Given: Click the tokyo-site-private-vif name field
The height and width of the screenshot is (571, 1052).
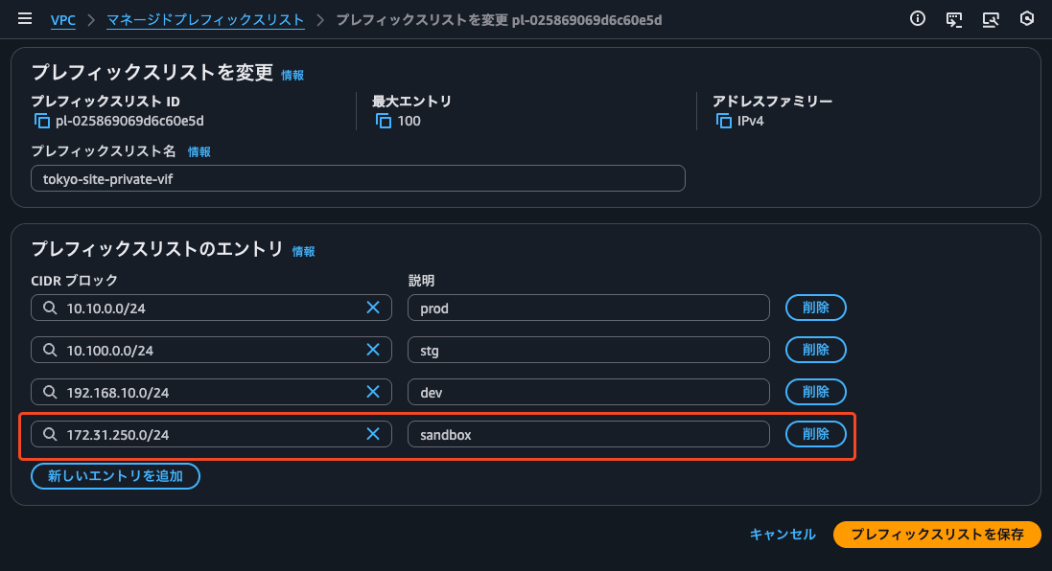Looking at the screenshot, I should click(358, 178).
